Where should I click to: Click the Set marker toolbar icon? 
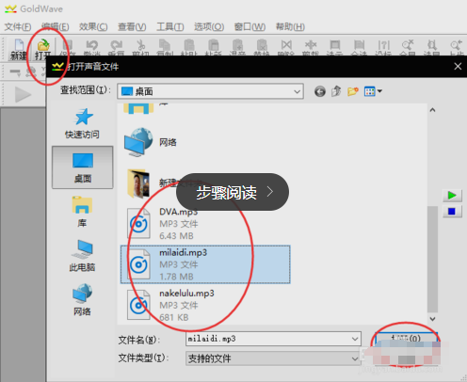tap(383, 47)
